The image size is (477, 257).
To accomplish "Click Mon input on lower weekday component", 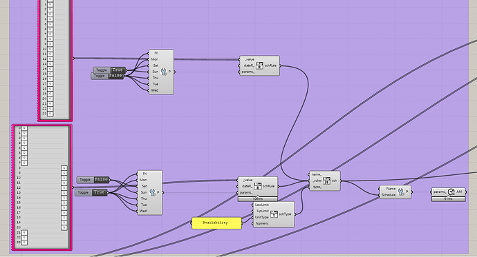I will tap(143, 180).
